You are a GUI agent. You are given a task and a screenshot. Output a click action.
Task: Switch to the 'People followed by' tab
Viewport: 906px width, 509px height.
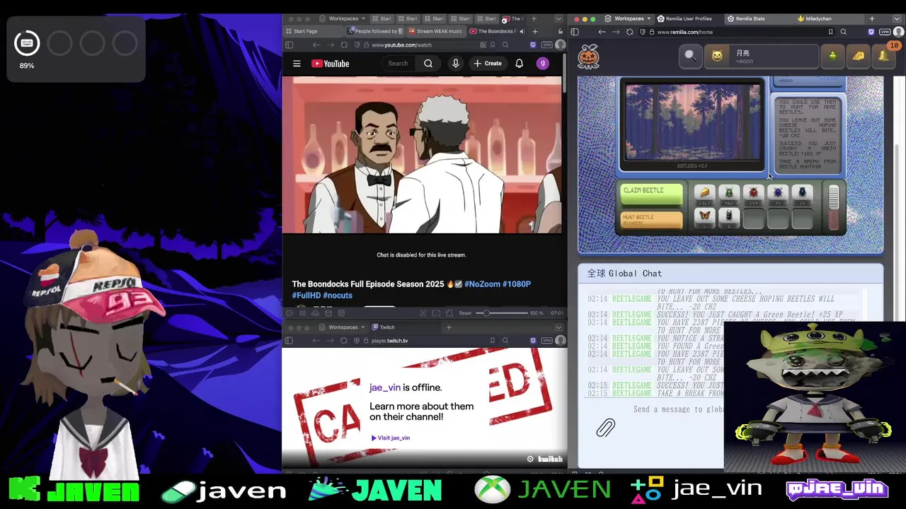(375, 31)
